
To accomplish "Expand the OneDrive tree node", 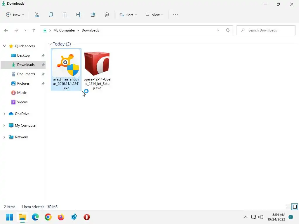I will 4,114.
